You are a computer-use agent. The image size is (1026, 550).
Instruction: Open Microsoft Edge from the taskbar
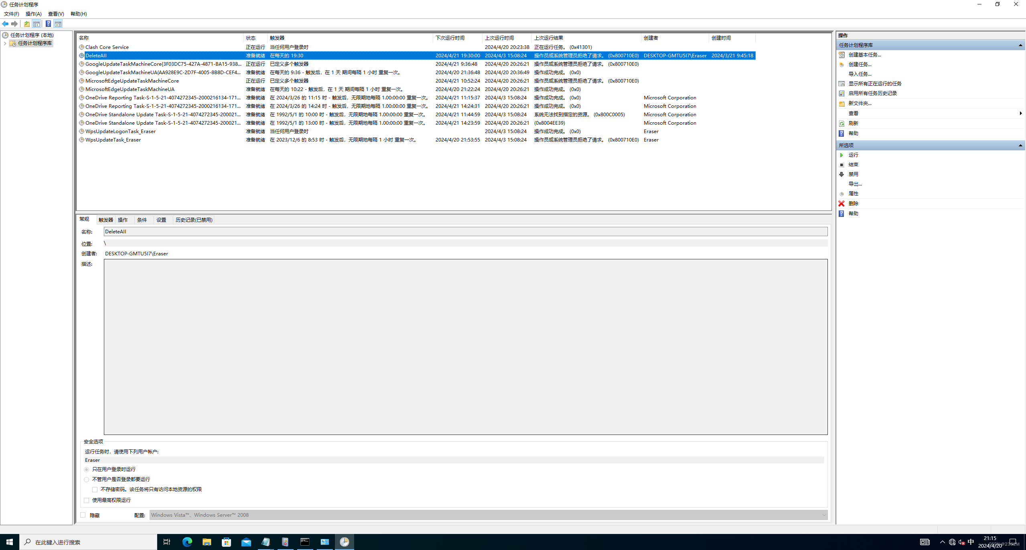coord(187,542)
